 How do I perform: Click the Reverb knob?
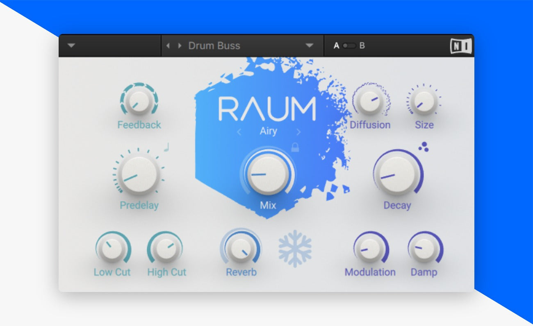click(x=241, y=249)
